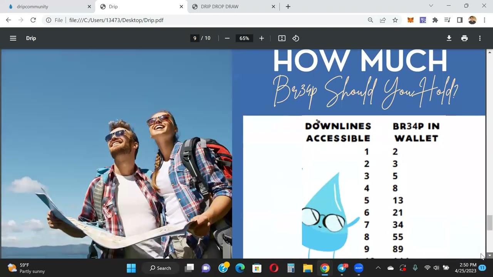Open Chrome's three-dot menu

[x=485, y=20]
